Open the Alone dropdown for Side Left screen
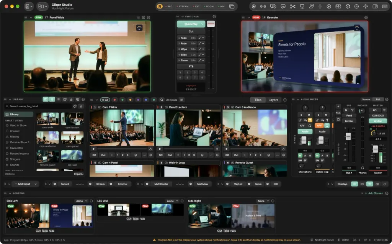The height and width of the screenshot is (244, 392). pyautogui.click(x=82, y=201)
